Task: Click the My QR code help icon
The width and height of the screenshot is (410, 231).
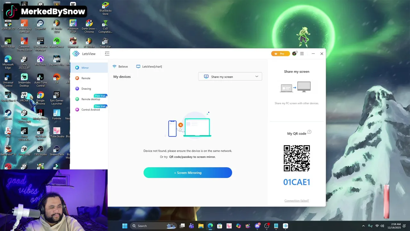Action: click(309, 132)
